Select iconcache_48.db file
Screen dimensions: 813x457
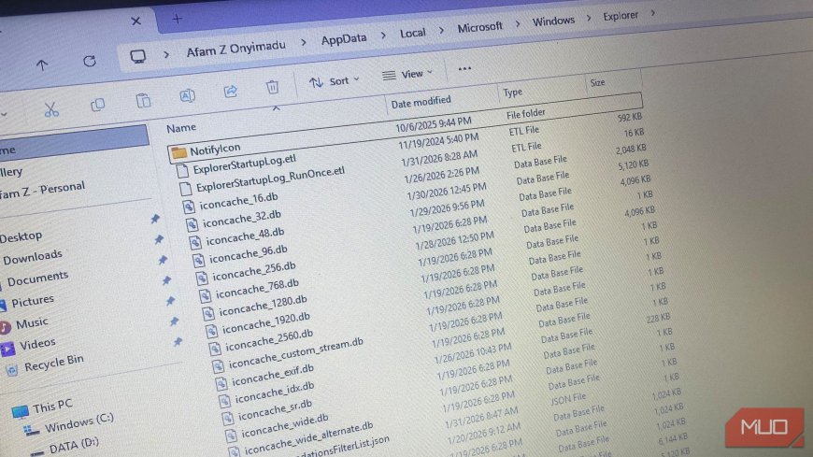pos(245,236)
